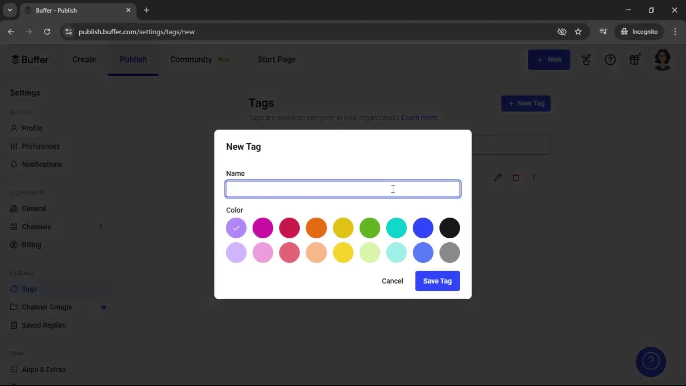Open Chrome's three-dot menu
686x386 pixels.
coord(675,31)
